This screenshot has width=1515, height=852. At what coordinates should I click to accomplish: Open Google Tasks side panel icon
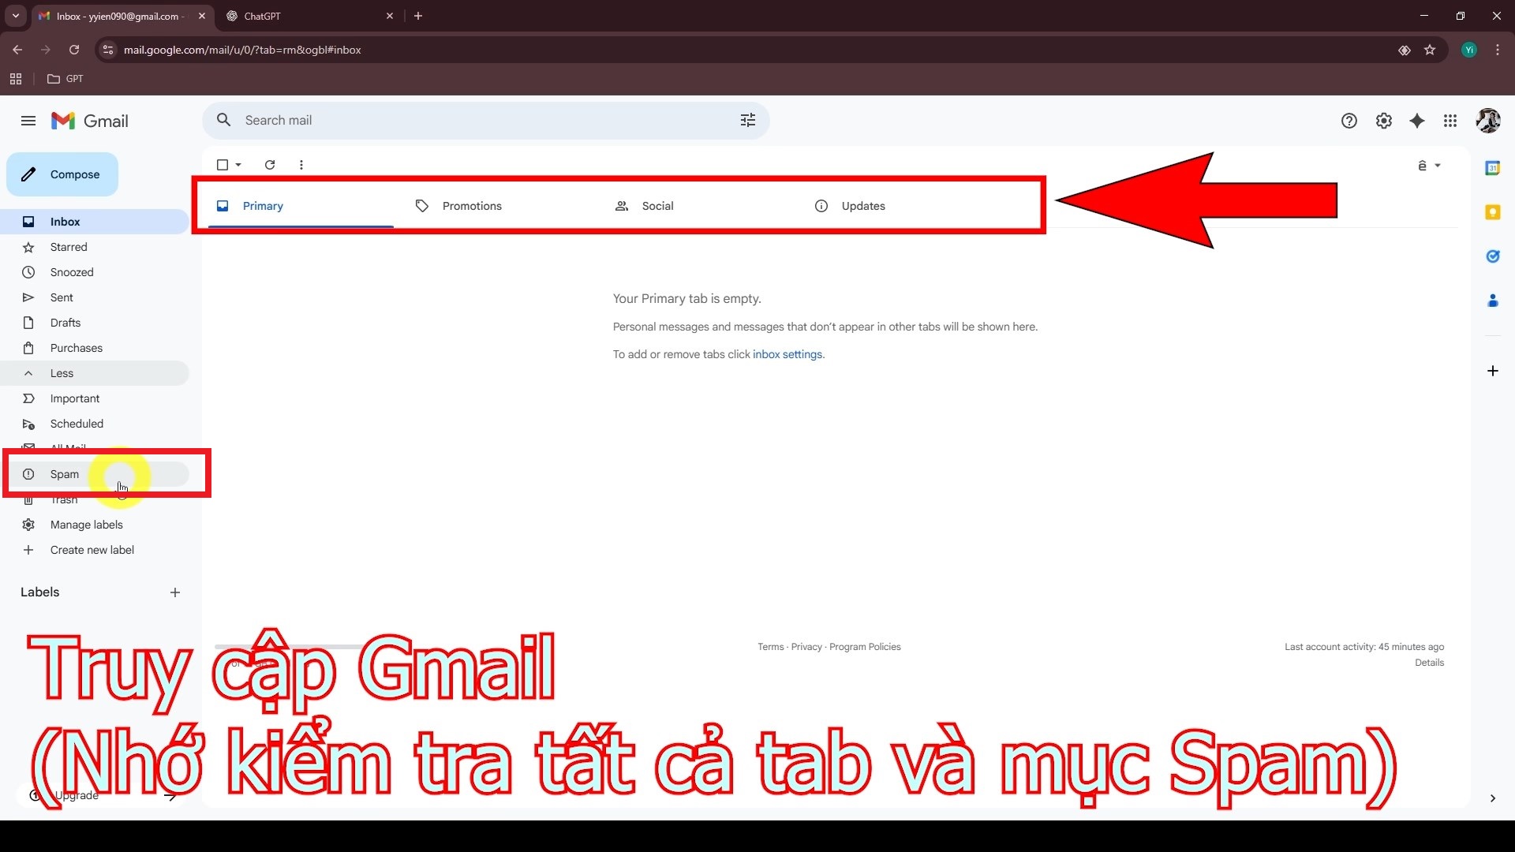click(x=1492, y=256)
